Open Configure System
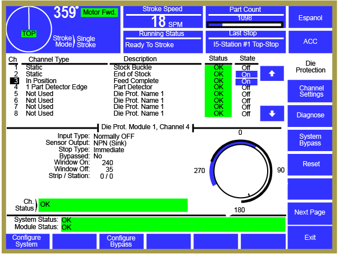The image size is (338, 255). [x=27, y=241]
